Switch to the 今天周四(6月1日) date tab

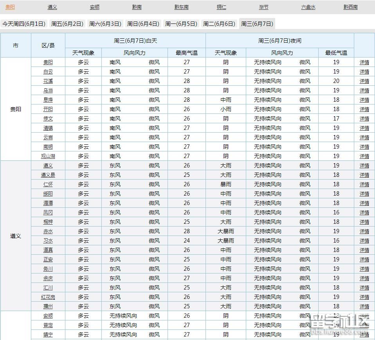point(24,24)
